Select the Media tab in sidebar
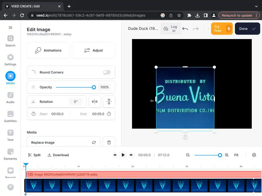This screenshot has width=262, height=196. (10, 78)
